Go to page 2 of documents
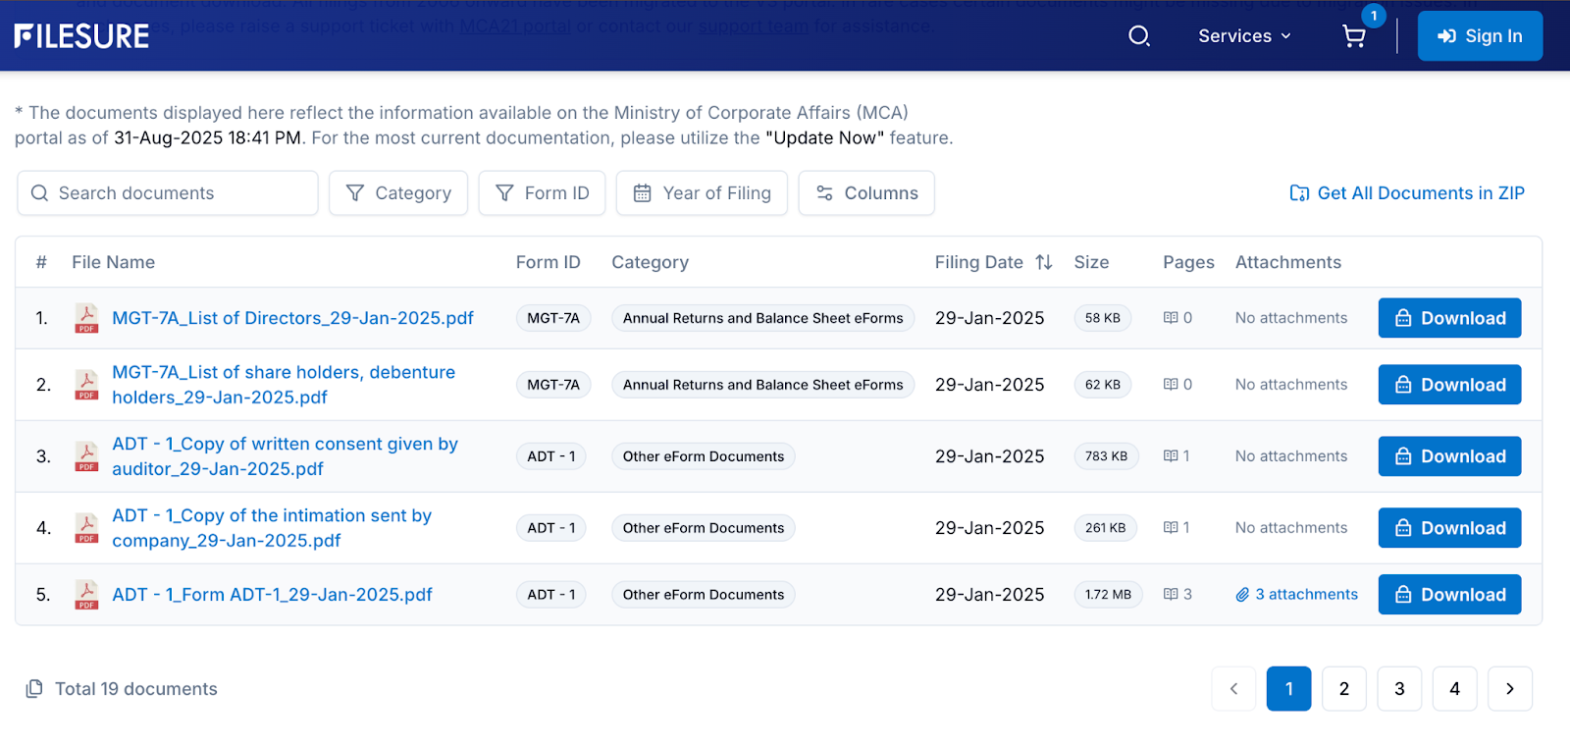 point(1344,689)
